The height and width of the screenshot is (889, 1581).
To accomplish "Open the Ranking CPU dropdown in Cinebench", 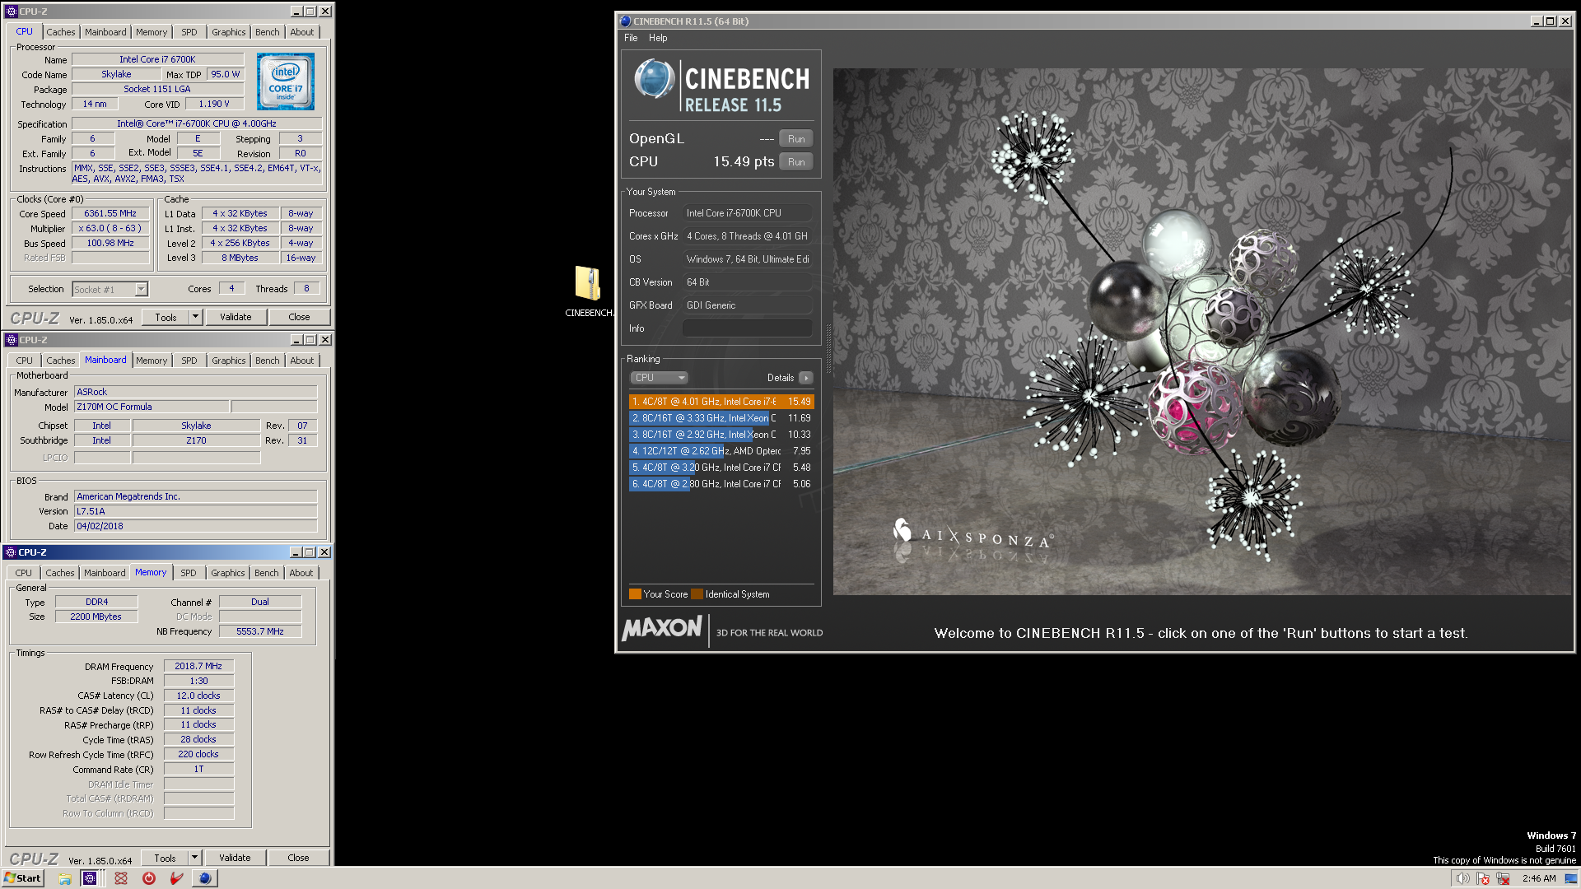I will coord(660,378).
